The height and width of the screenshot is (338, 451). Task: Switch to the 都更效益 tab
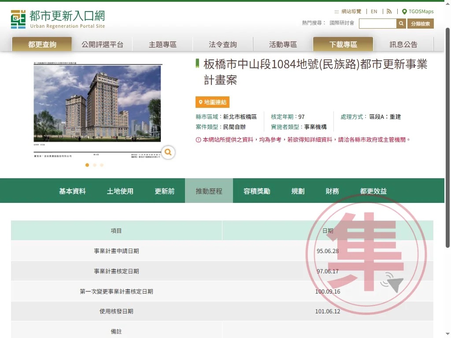pyautogui.click(x=373, y=191)
